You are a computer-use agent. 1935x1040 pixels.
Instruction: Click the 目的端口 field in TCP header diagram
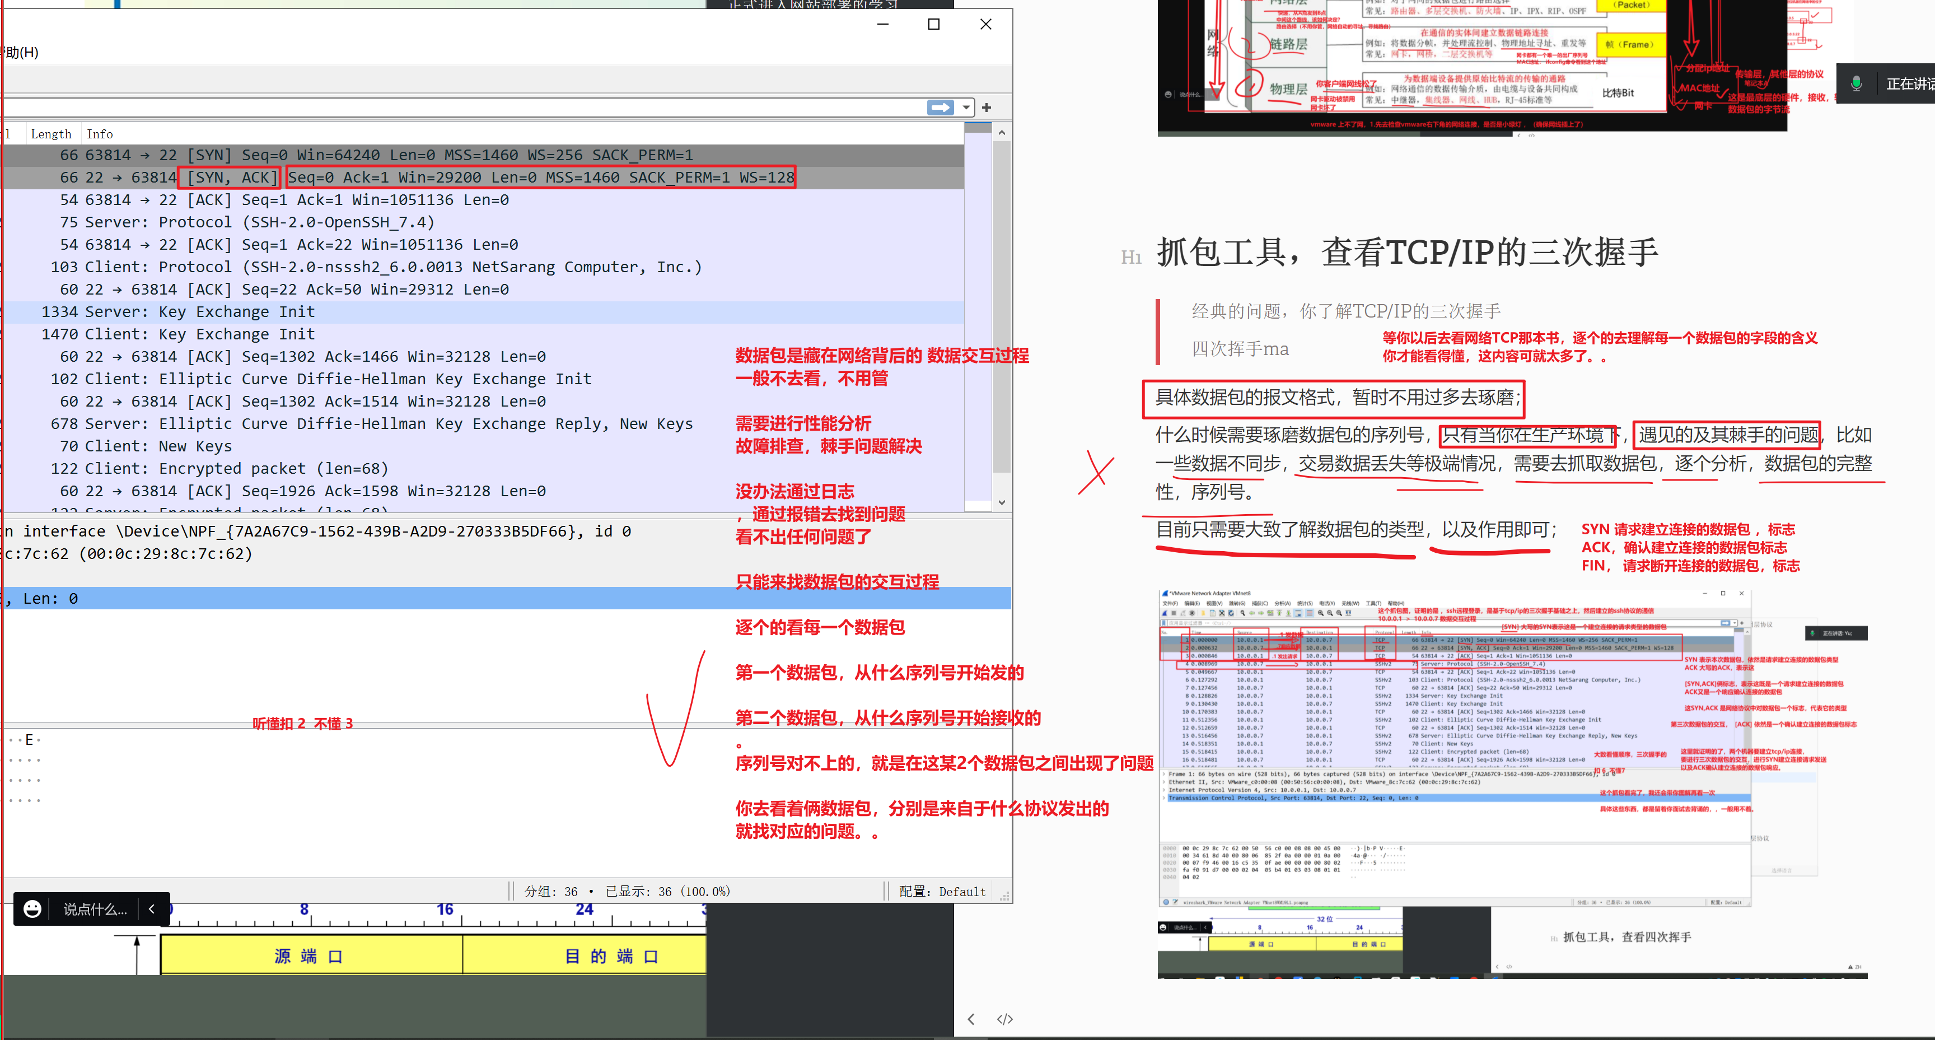click(585, 956)
